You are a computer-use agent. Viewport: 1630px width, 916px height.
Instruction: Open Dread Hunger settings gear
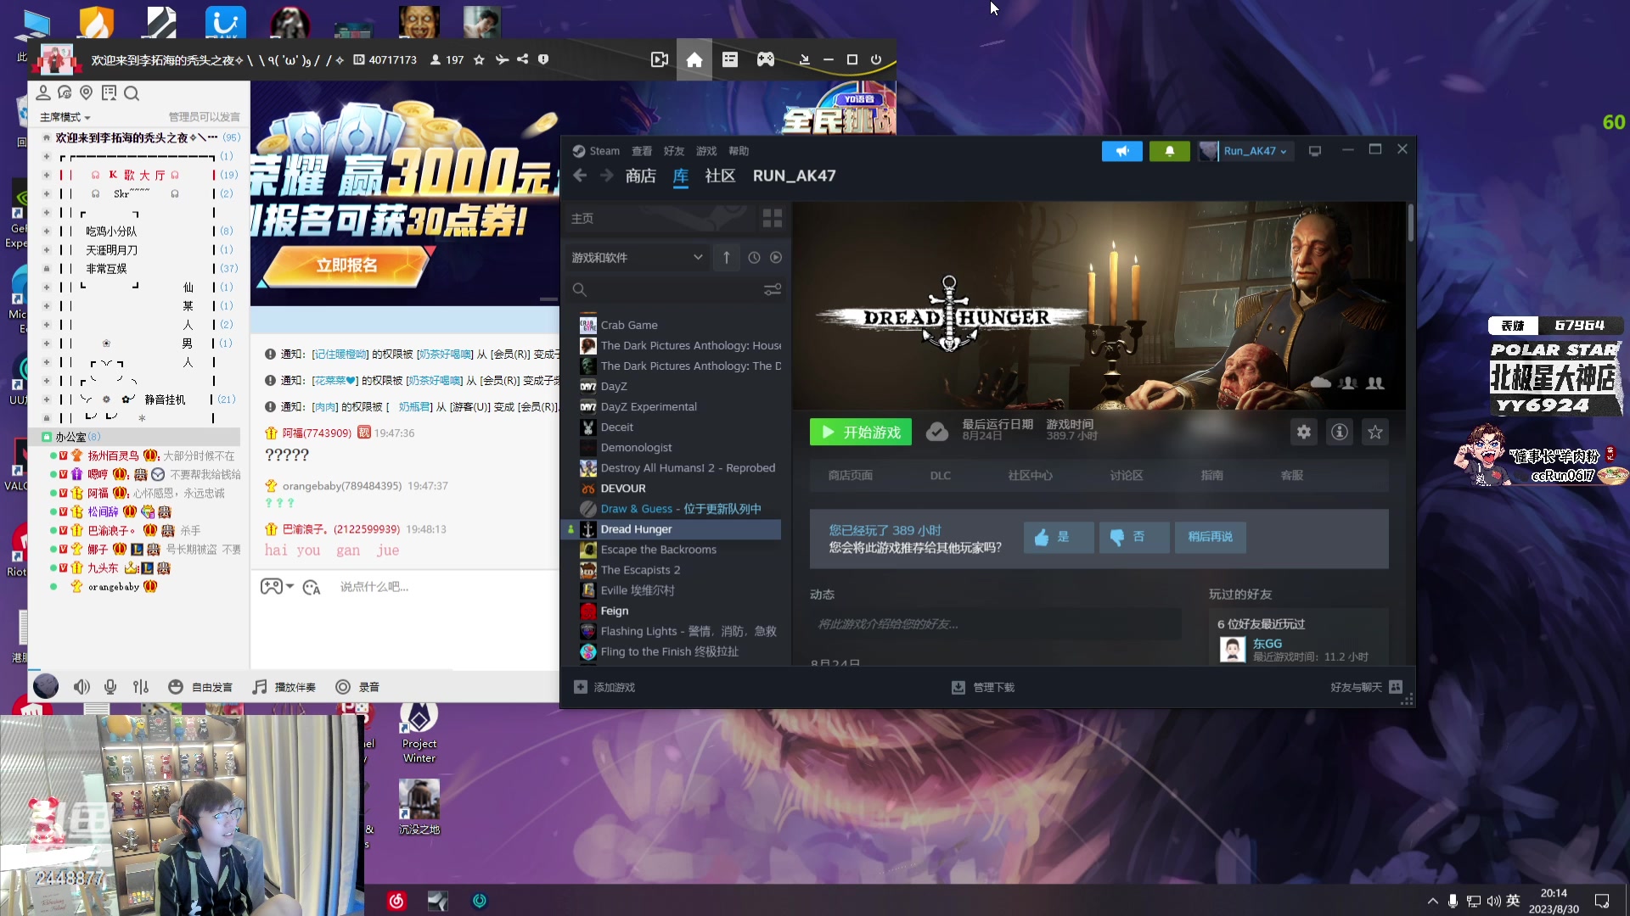(1304, 432)
